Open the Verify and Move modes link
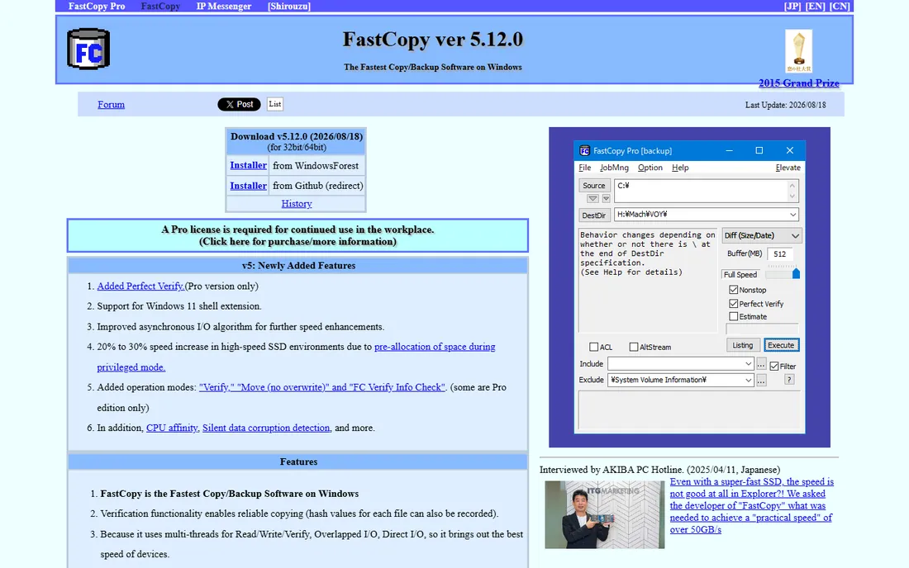This screenshot has width=909, height=568. click(321, 387)
